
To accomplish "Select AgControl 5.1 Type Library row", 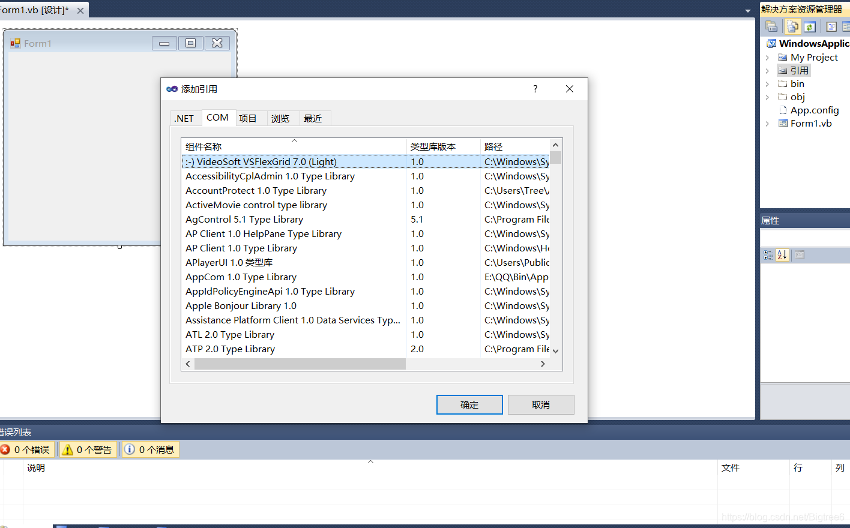I will point(366,219).
